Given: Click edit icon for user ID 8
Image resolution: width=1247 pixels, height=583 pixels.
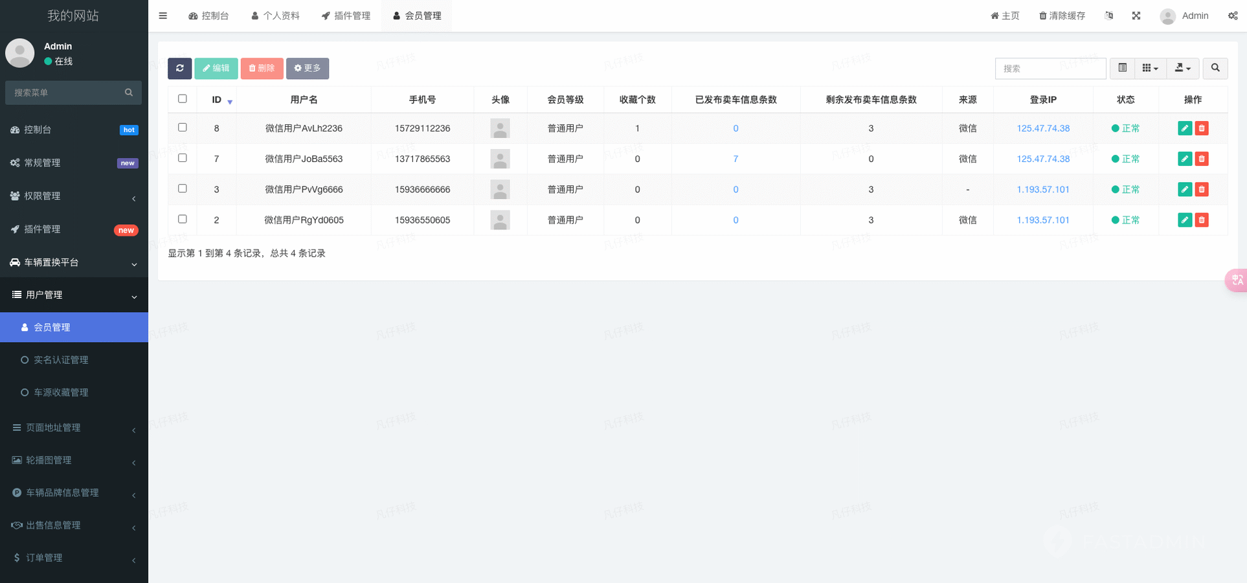Looking at the screenshot, I should [x=1184, y=128].
